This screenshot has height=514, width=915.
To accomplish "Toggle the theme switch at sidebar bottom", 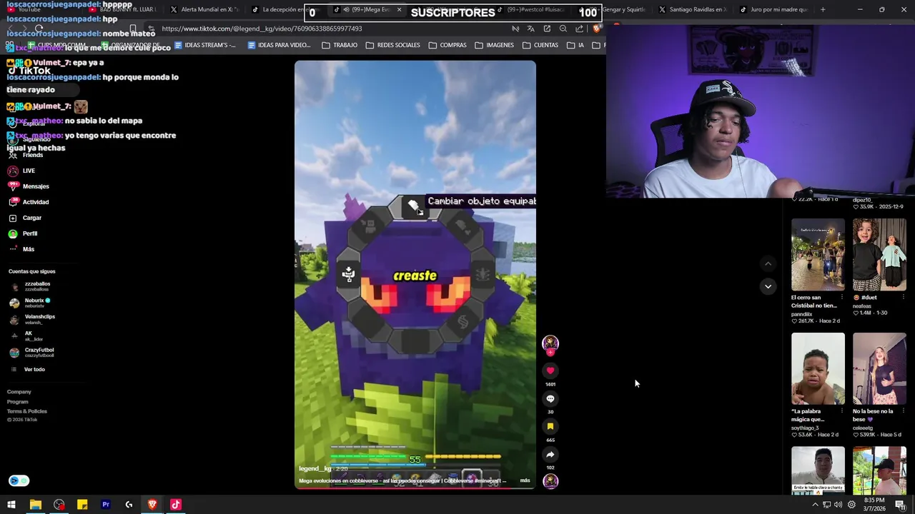I will click(x=19, y=480).
